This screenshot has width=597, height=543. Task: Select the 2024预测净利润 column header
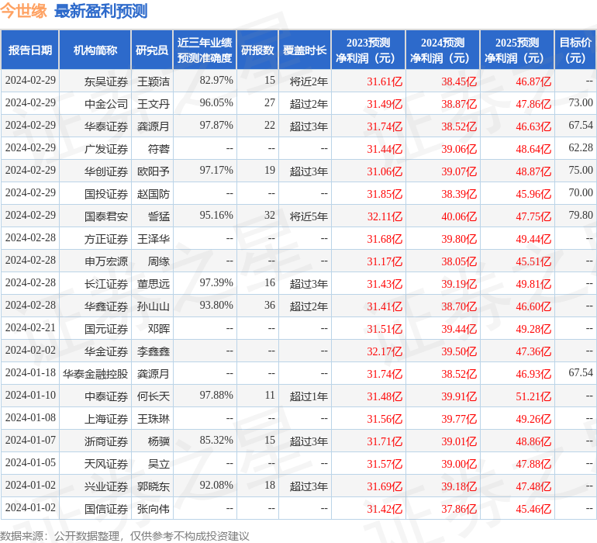point(443,50)
